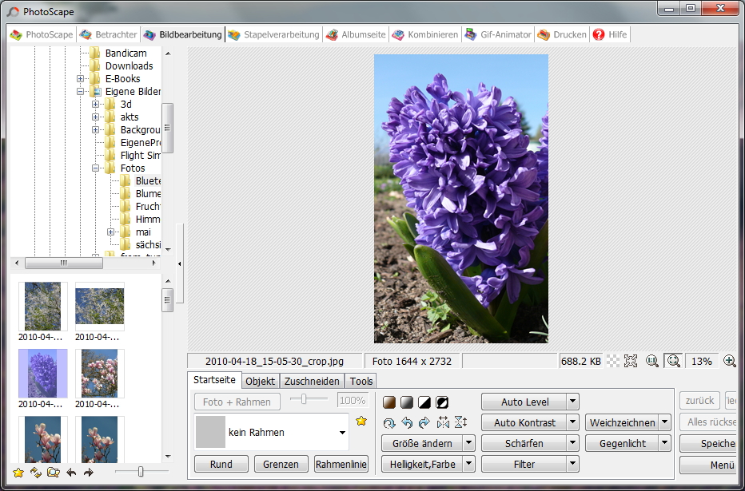Click the Rund button

tap(221, 464)
